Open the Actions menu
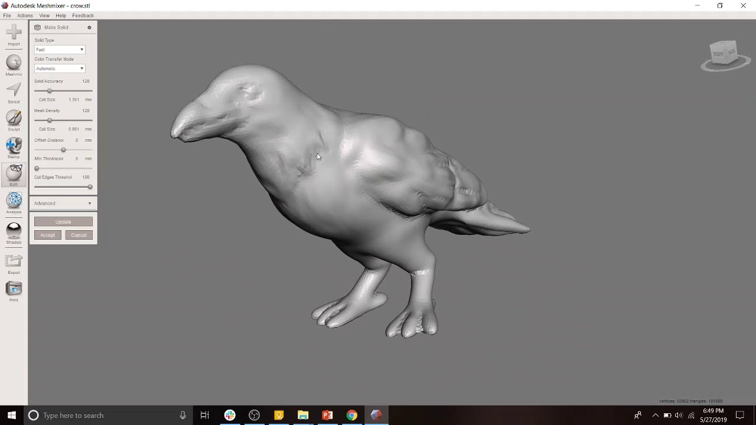 coord(25,15)
